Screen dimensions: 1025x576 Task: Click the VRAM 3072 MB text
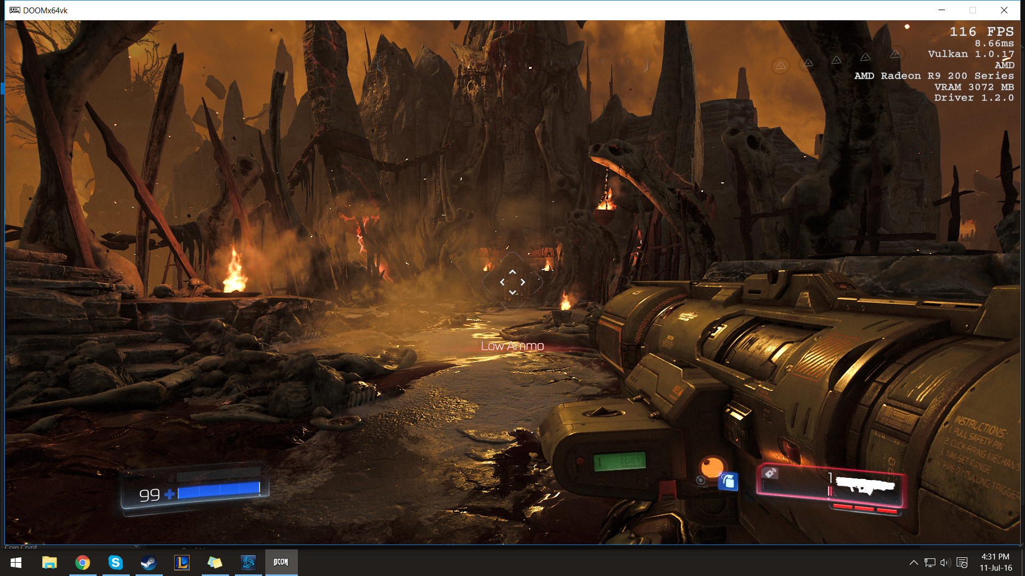[x=974, y=87]
